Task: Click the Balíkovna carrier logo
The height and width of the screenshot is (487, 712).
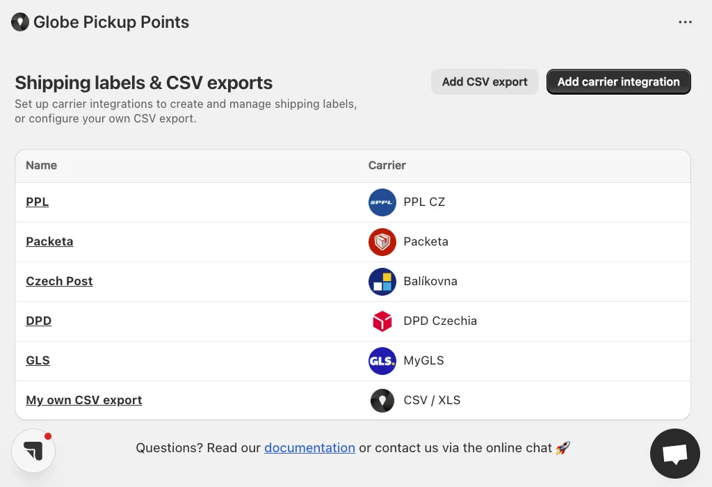Action: coord(382,281)
